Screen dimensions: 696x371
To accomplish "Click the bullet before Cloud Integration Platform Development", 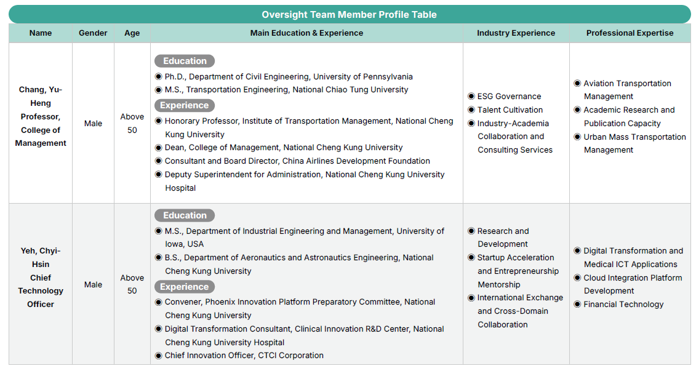I will pos(577,277).
